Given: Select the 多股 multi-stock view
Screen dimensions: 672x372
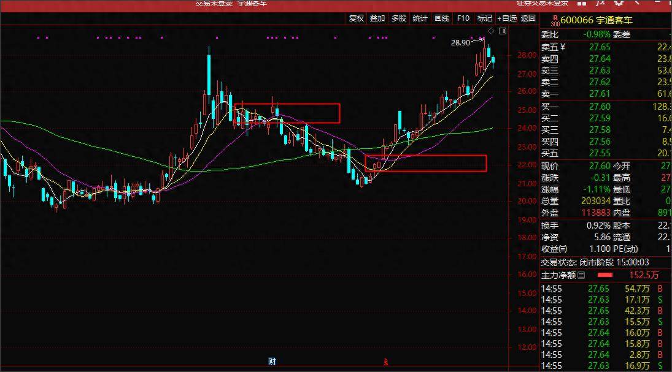Looking at the screenshot, I should [x=398, y=18].
